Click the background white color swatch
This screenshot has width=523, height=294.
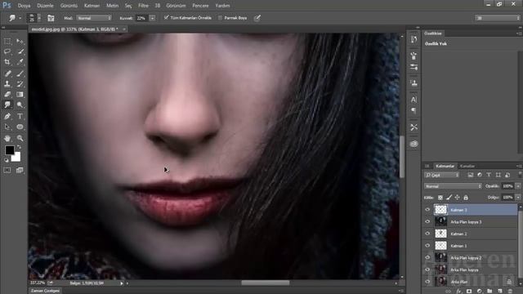(x=16, y=158)
